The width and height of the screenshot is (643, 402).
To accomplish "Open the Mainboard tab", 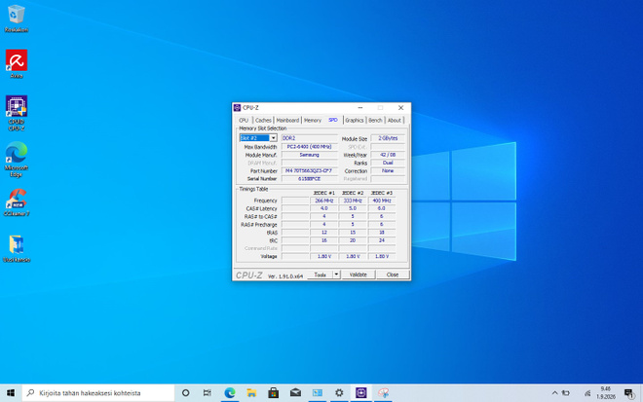I will pyautogui.click(x=287, y=120).
